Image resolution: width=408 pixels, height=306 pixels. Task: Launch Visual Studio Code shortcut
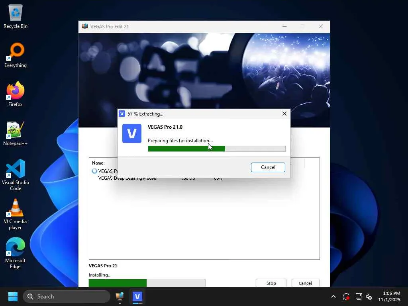[16, 175]
